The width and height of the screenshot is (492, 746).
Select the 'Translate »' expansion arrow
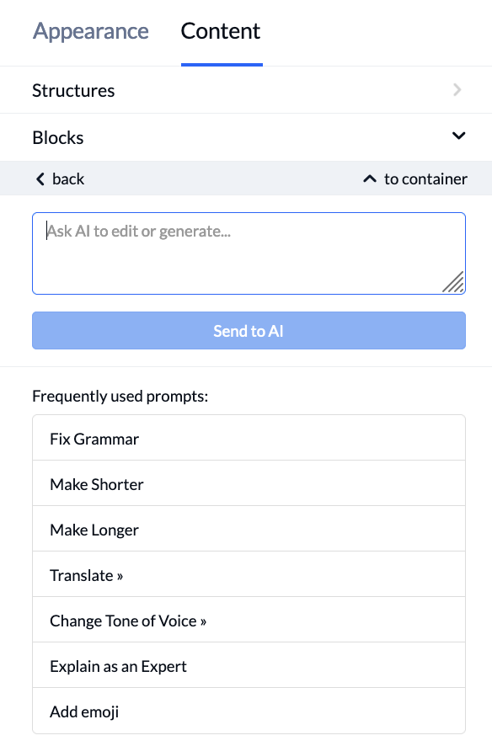pos(121,575)
